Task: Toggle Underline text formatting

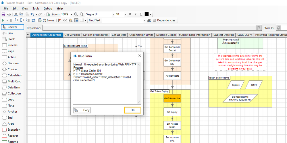Action: click(x=141, y=14)
